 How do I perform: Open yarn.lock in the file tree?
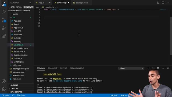click(x=16, y=79)
